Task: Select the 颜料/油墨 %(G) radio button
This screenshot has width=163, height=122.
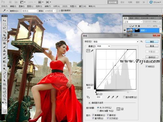Action: click(98, 111)
